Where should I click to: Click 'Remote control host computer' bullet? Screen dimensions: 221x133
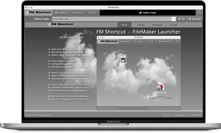point(70,79)
